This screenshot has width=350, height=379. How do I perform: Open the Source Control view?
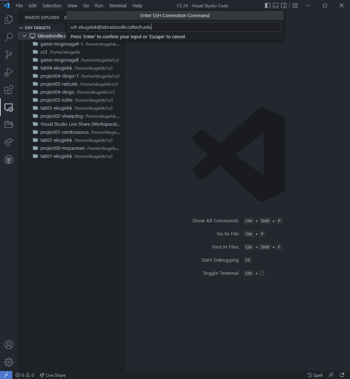(9, 55)
